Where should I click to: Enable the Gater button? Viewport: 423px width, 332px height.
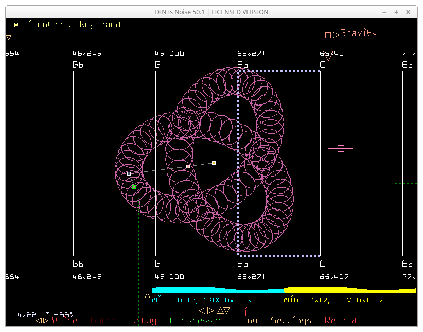(103, 321)
